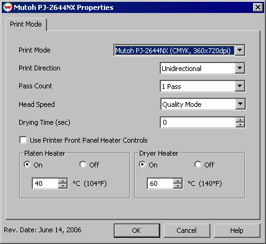The width and height of the screenshot is (266, 244).
Task: Switch to the Print Mode tab
Action: tap(26, 24)
